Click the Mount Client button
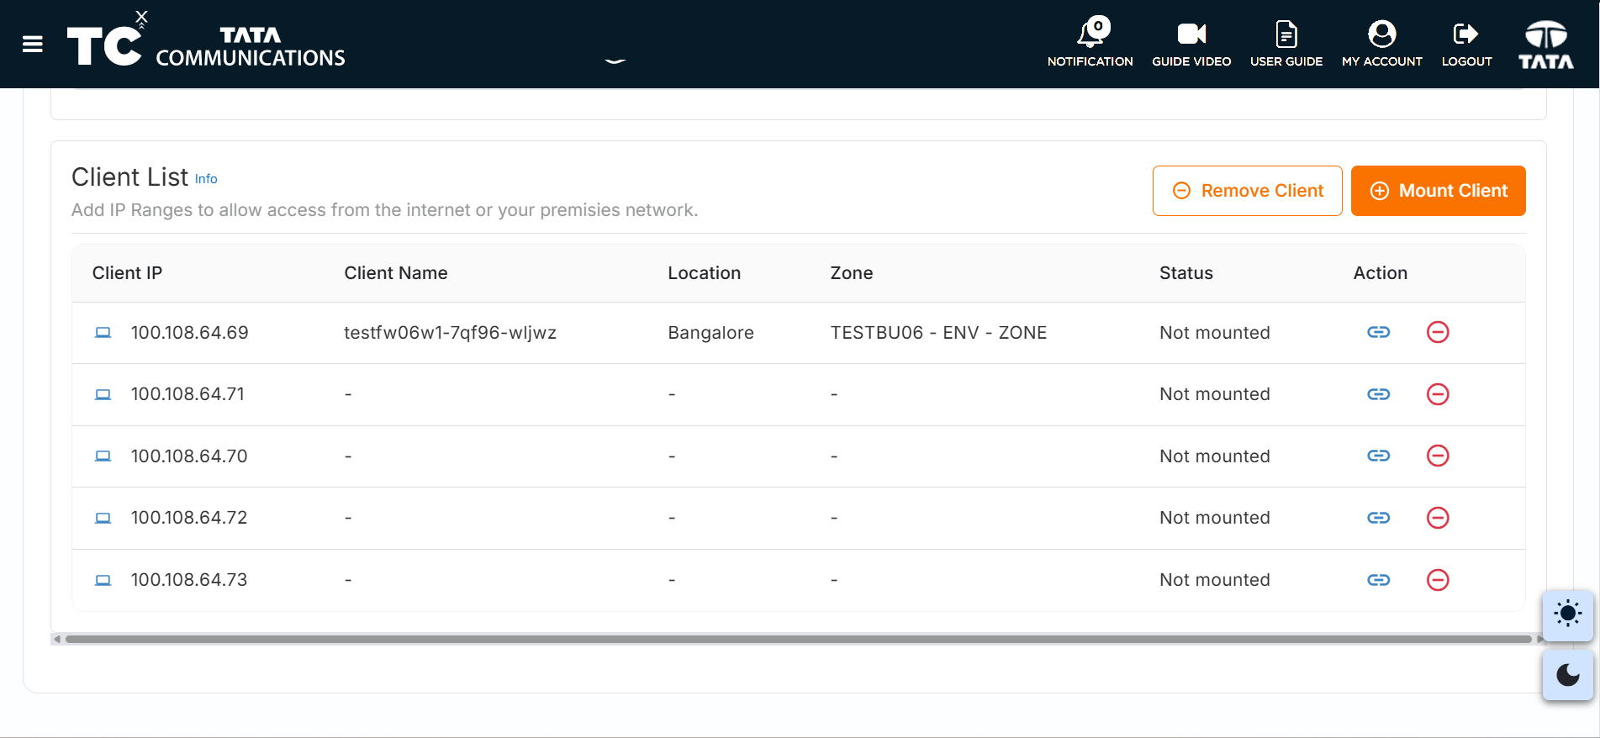The width and height of the screenshot is (1600, 738). [1439, 191]
